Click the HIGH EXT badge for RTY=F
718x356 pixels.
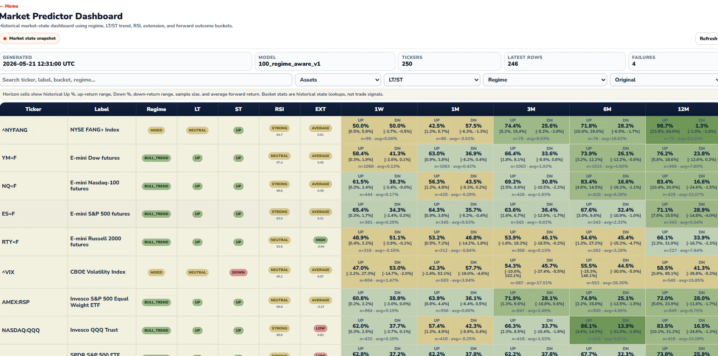pos(321,240)
